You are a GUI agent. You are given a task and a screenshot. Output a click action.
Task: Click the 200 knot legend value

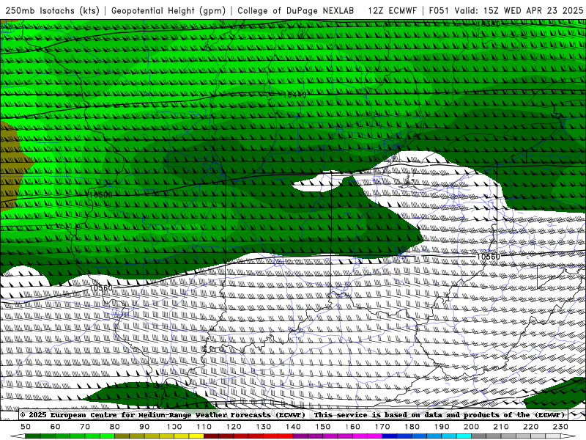[x=471, y=427]
